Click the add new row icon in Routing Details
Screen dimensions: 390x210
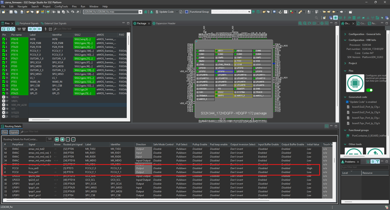pyautogui.click(x=57, y=139)
